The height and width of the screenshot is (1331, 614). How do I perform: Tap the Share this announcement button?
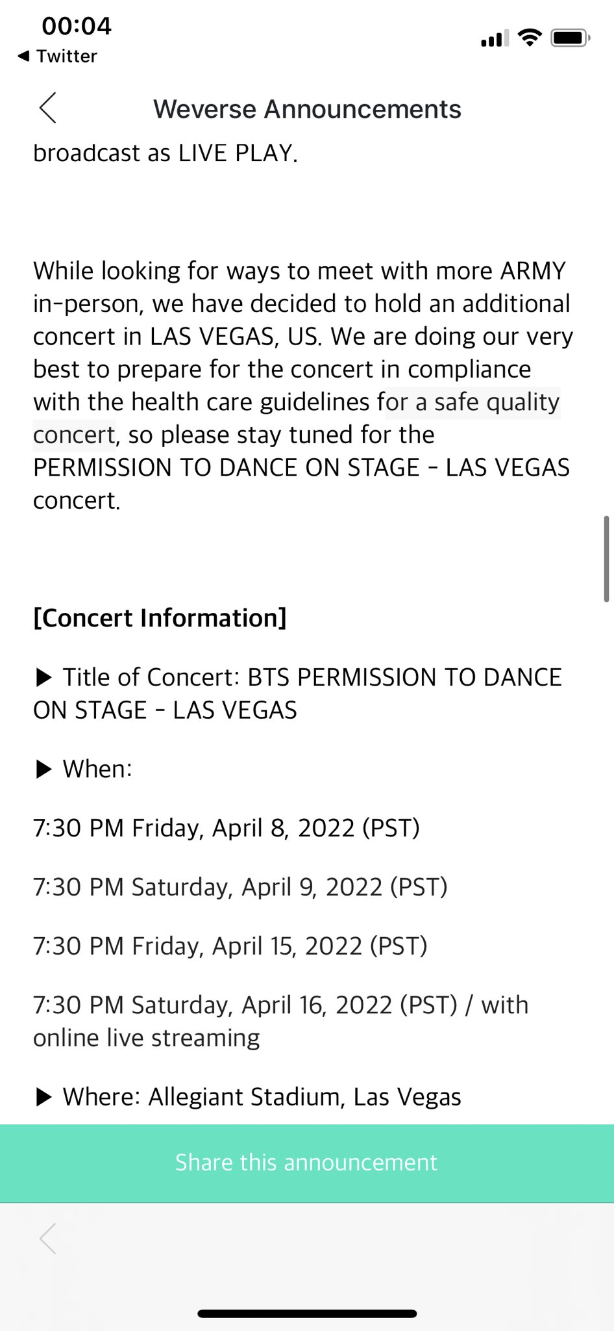tap(307, 1163)
